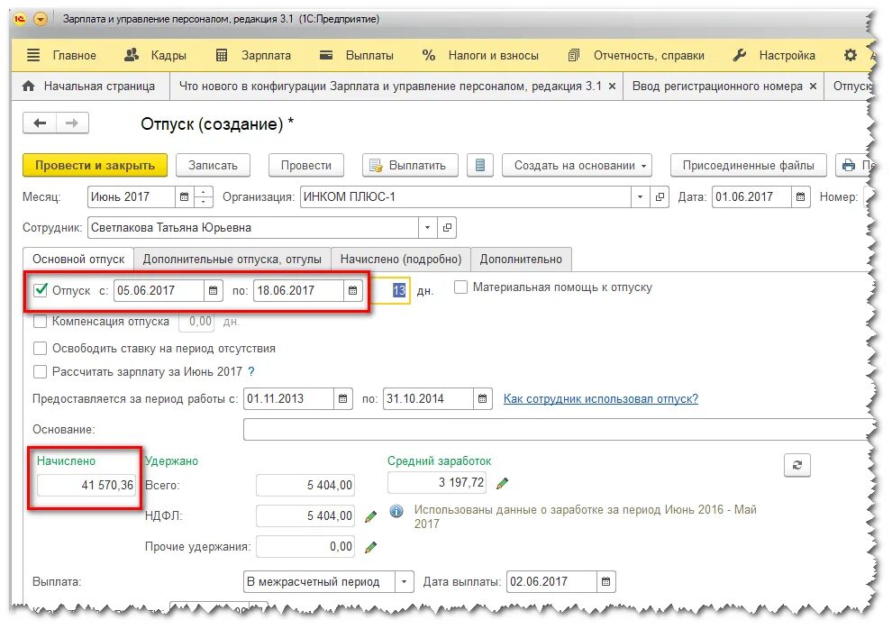This screenshot has height=629, width=892.
Task: Switch to Дополнительные отпуска, отгулы tab
Action: (232, 259)
